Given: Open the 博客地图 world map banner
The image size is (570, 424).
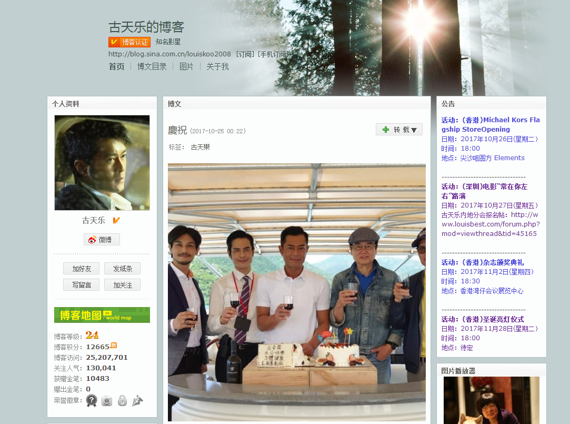Looking at the screenshot, I should 102,315.
